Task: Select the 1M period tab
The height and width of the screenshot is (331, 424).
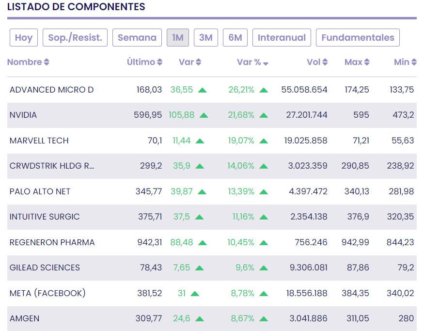Action: click(178, 38)
